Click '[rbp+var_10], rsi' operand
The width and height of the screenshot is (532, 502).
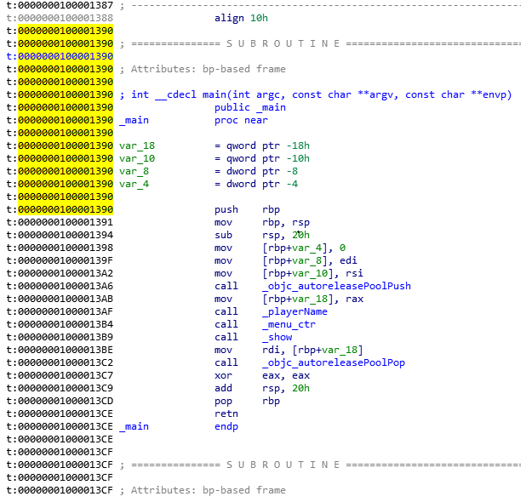pyautogui.click(x=313, y=273)
